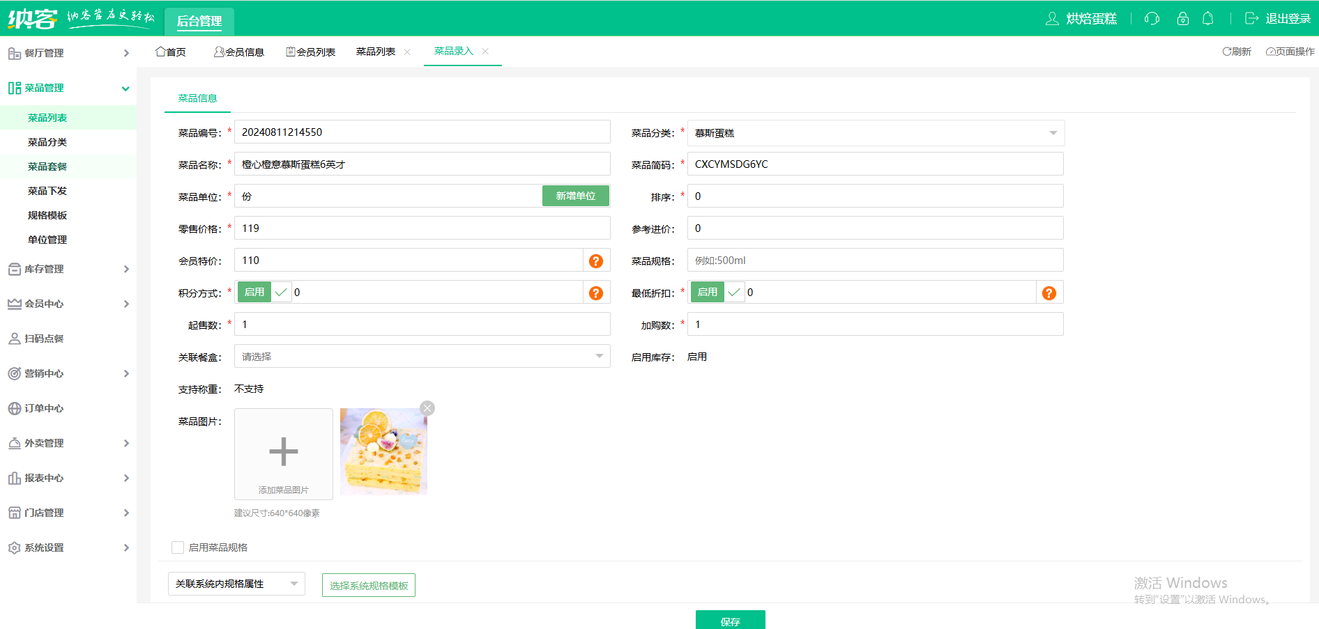Click the 退出登录 logout icon
The image size is (1319, 629).
coord(1252,19)
